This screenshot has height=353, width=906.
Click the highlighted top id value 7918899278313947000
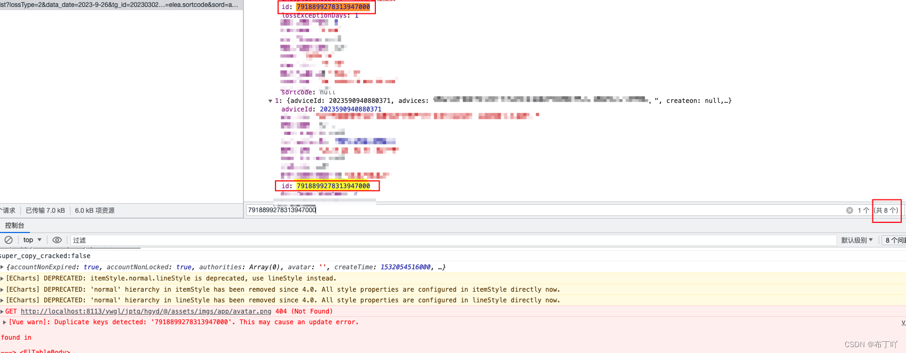point(333,7)
